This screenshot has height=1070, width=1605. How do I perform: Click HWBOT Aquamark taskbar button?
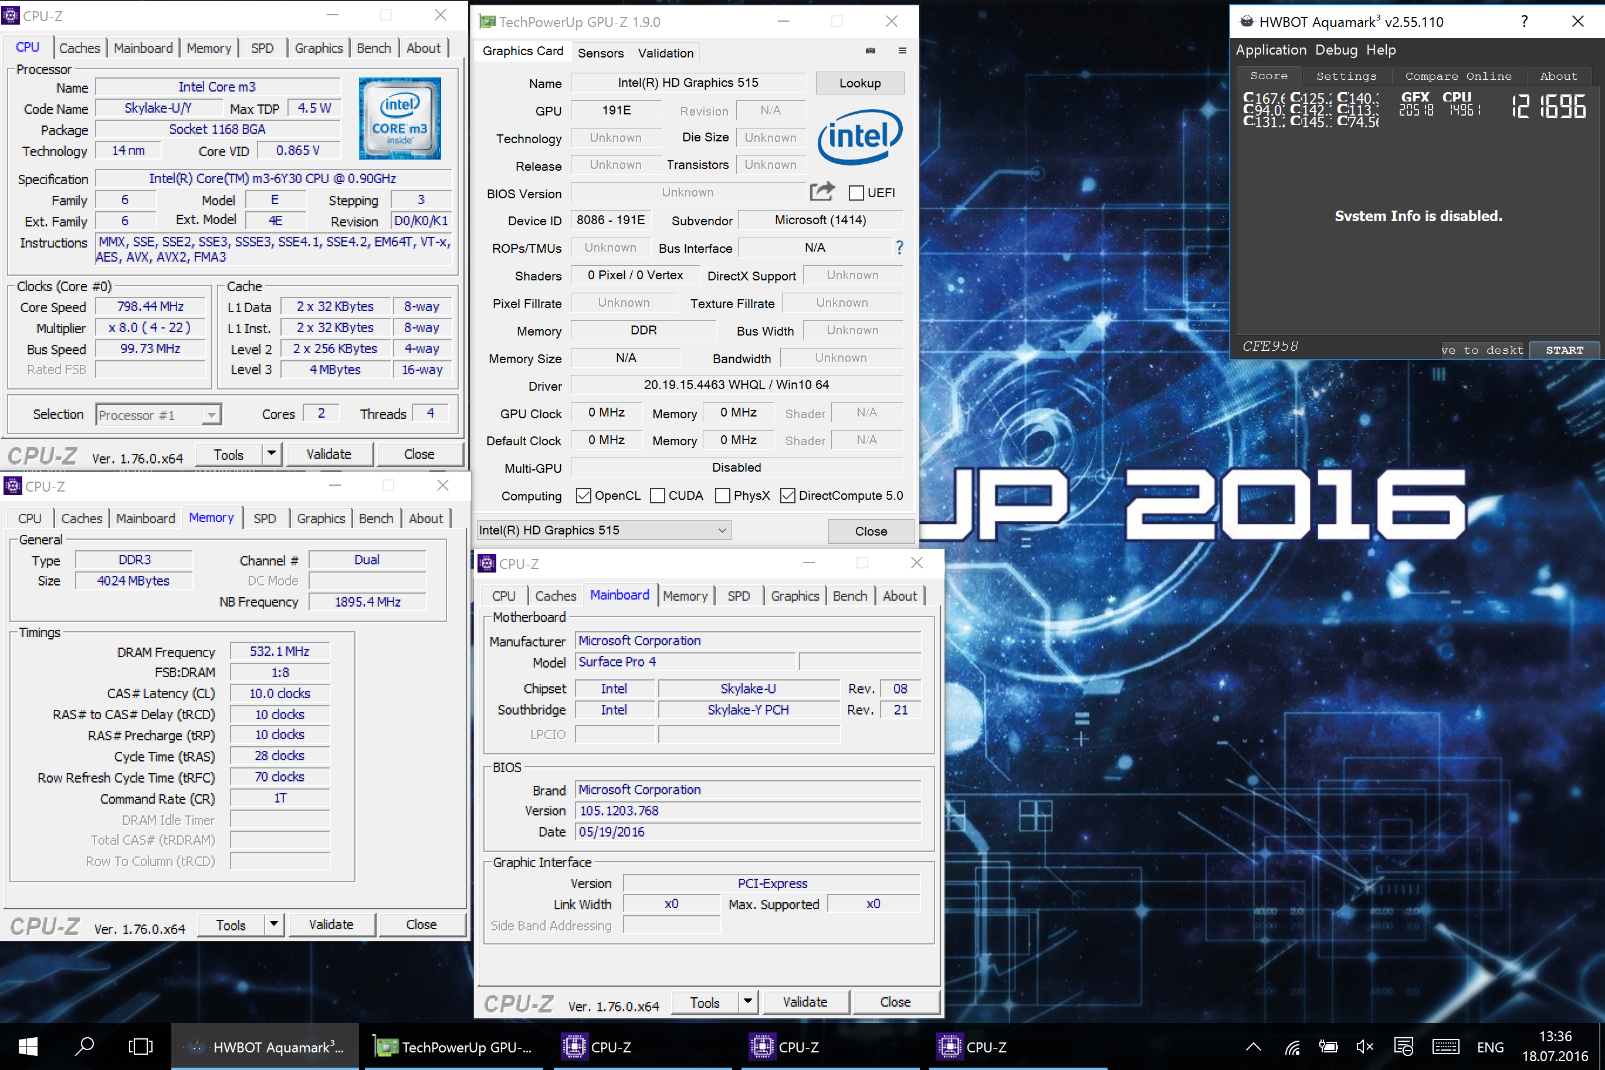click(265, 1047)
